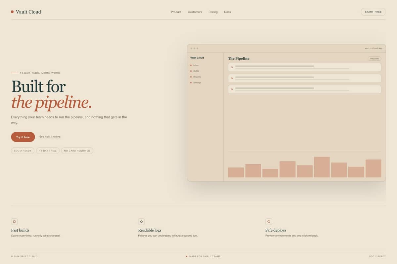This screenshot has height=264, width=397.
Task: Click the No Card Required pill badge
Action: 77,151
